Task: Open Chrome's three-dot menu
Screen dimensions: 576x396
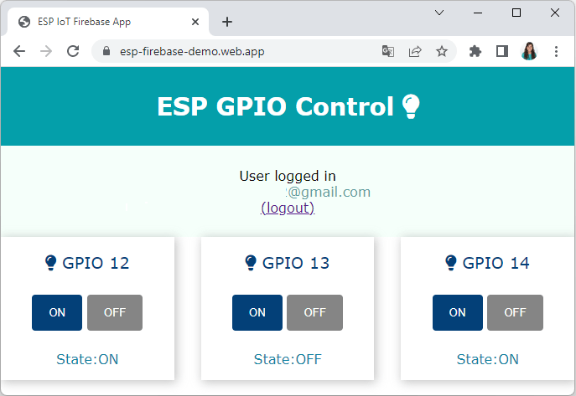Action: click(x=556, y=51)
